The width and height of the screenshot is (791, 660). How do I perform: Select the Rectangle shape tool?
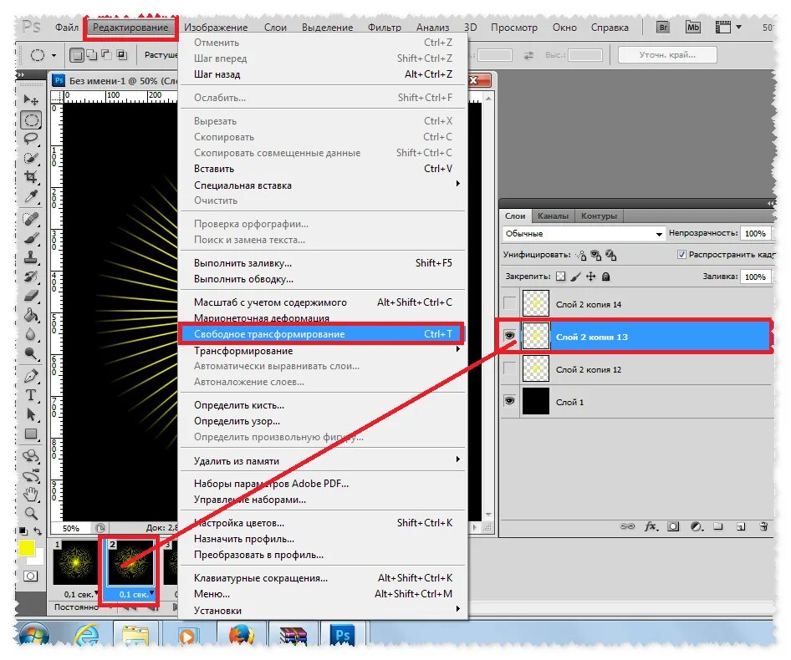pyautogui.click(x=31, y=434)
